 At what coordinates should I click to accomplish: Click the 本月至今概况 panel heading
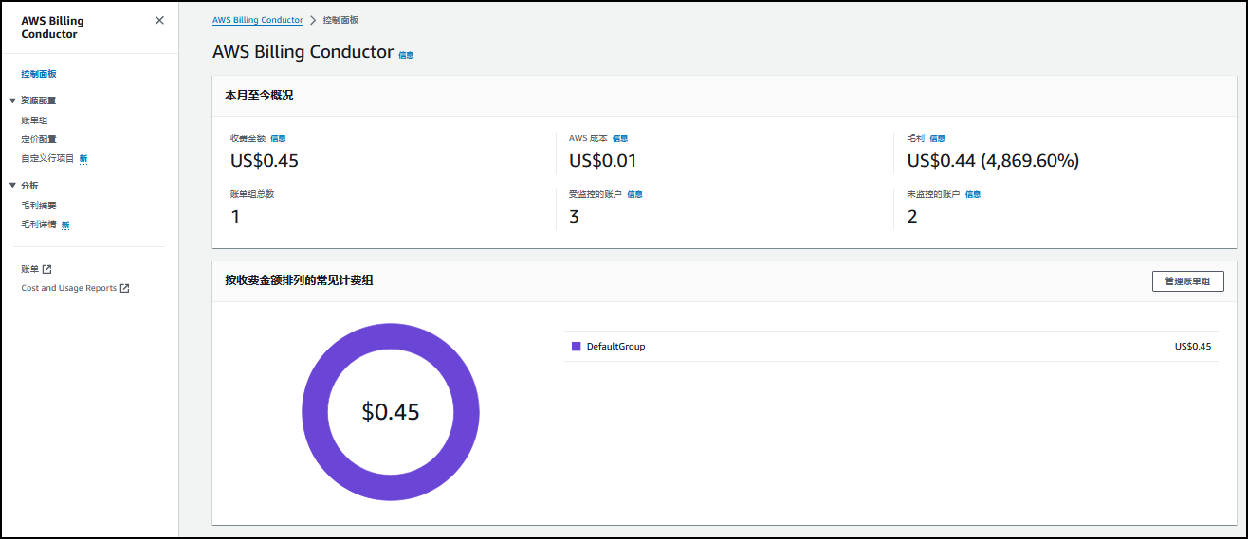(259, 96)
